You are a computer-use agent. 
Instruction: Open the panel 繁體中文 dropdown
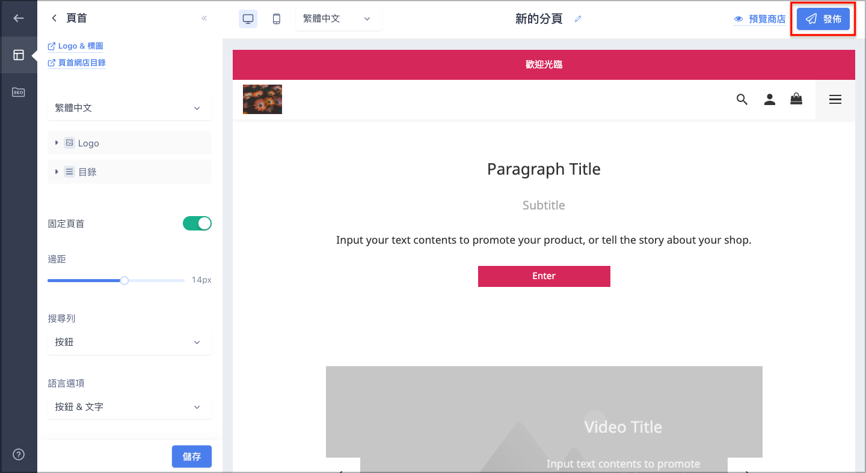129,108
